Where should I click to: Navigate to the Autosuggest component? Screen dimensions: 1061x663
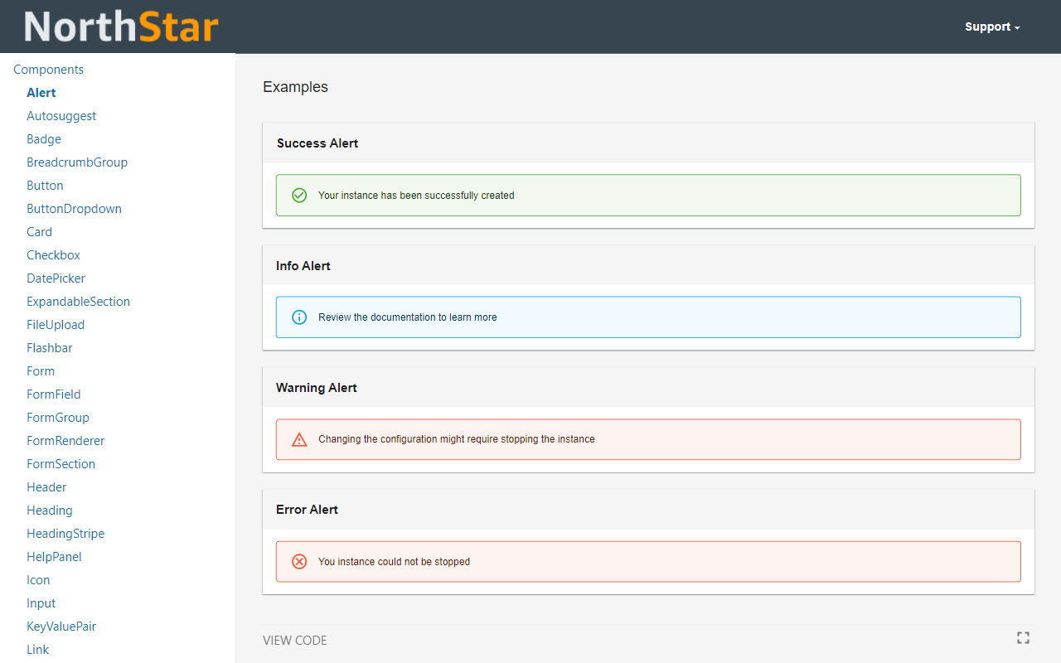click(61, 115)
